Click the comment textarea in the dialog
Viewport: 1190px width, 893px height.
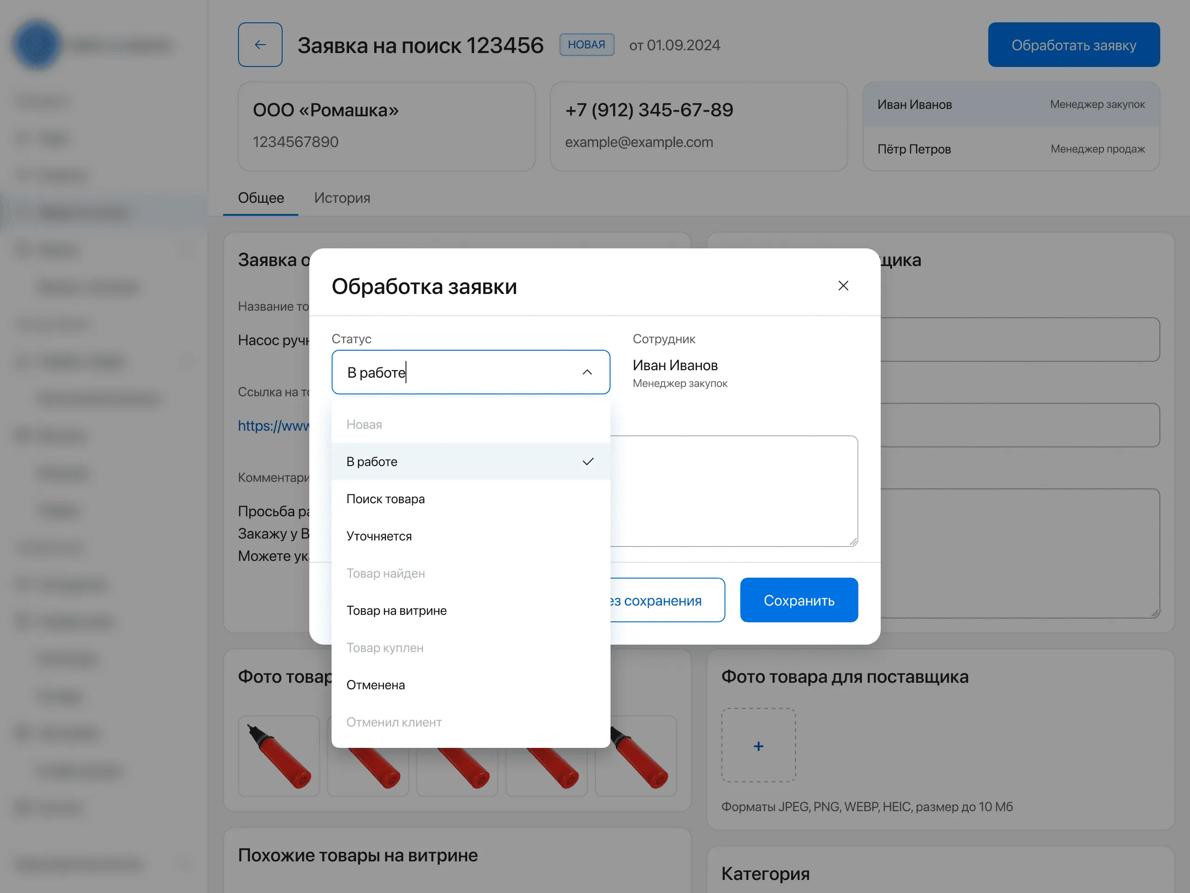734,491
